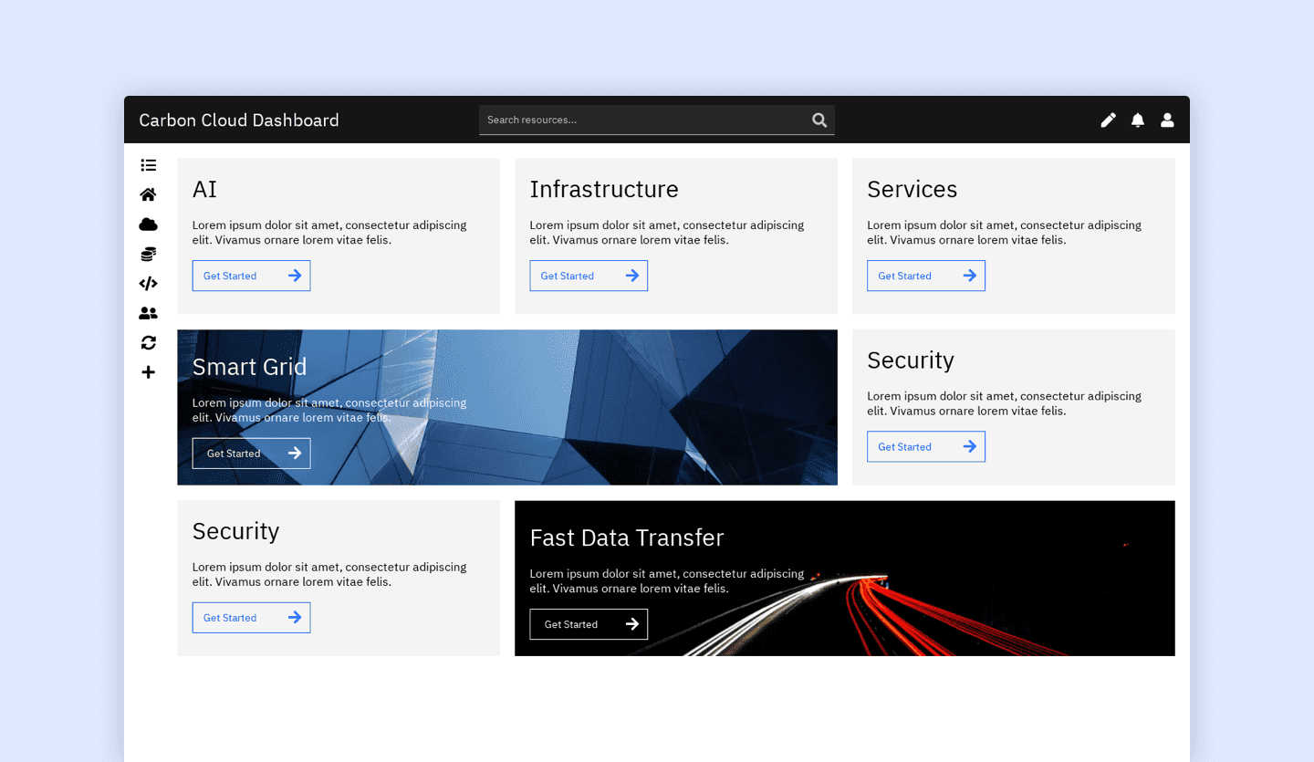
Task: Click Get Started in Security card beside Smart Grid
Action: point(926,446)
